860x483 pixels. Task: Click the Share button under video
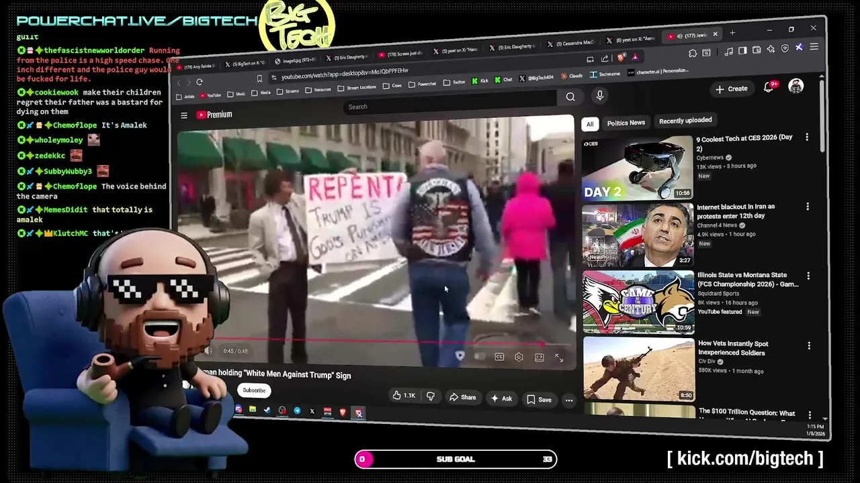click(462, 398)
